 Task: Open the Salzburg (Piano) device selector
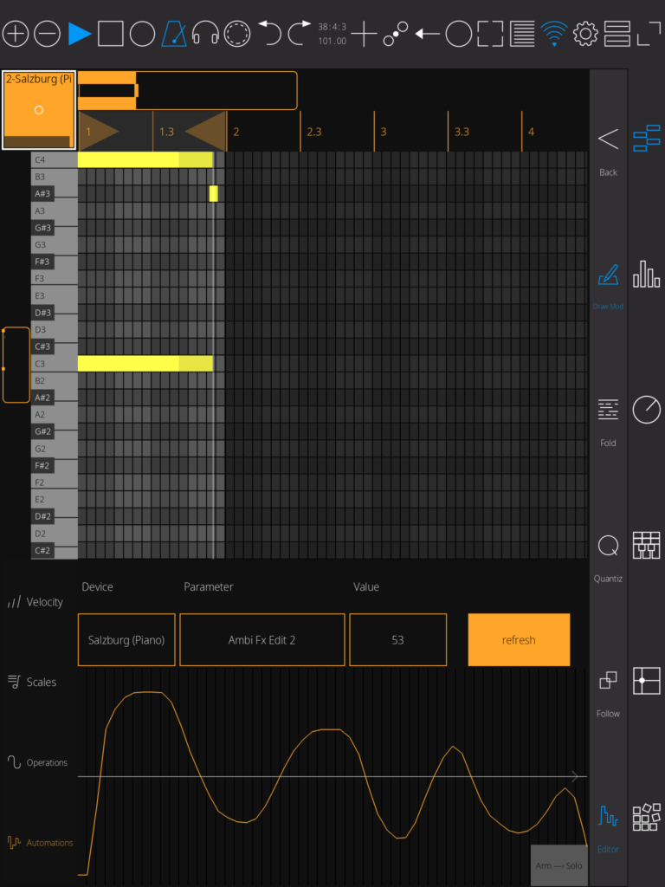coord(126,640)
